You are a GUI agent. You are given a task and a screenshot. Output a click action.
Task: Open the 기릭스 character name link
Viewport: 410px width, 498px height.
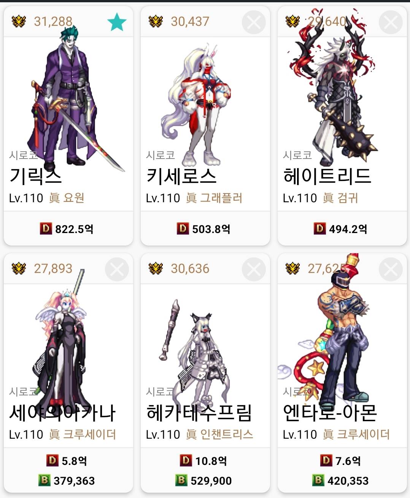click(35, 176)
